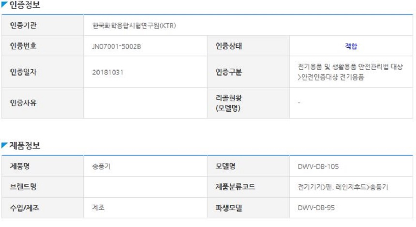The width and height of the screenshot is (416, 227).
Task: Select certification number JN07001-5002B
Action: (117, 46)
